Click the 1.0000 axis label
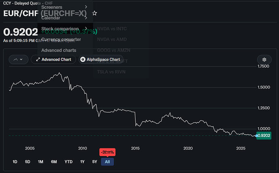 click(x=264, y=129)
